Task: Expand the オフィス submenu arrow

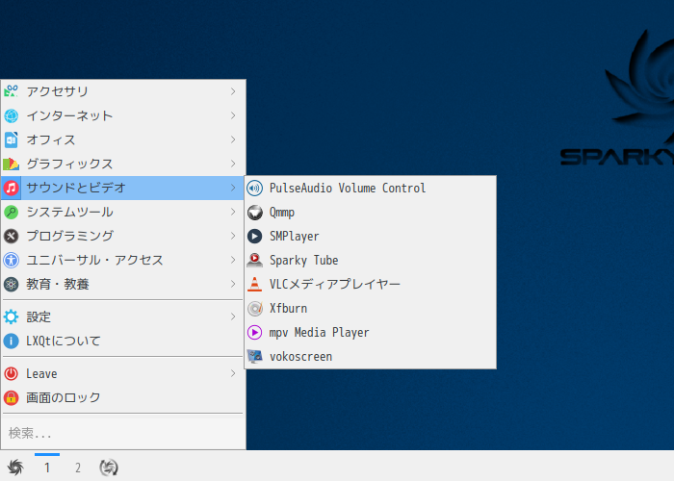Action: click(x=233, y=139)
